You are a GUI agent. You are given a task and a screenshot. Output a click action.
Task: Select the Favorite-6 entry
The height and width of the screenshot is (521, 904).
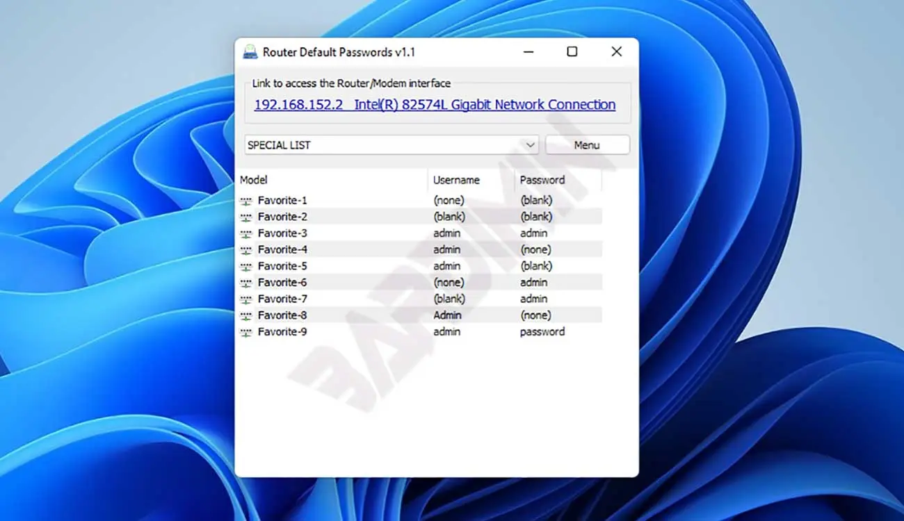[282, 283]
